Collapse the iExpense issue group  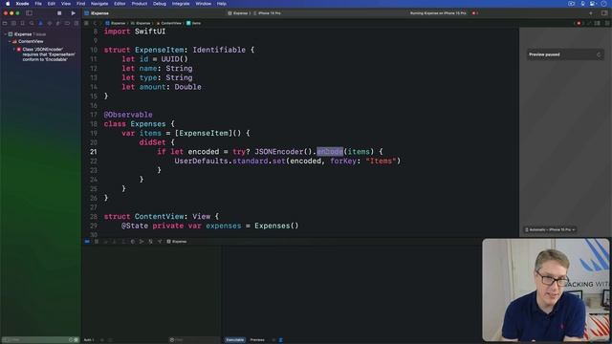(6, 34)
